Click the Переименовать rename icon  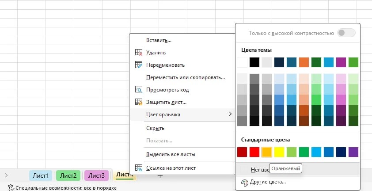coord(139,65)
